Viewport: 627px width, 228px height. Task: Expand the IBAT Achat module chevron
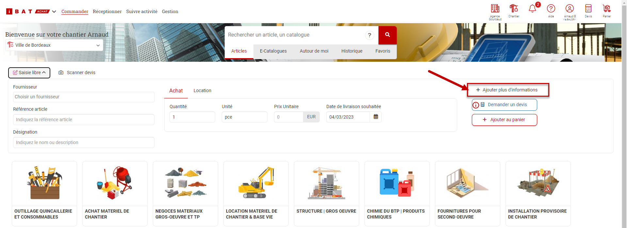(x=54, y=12)
